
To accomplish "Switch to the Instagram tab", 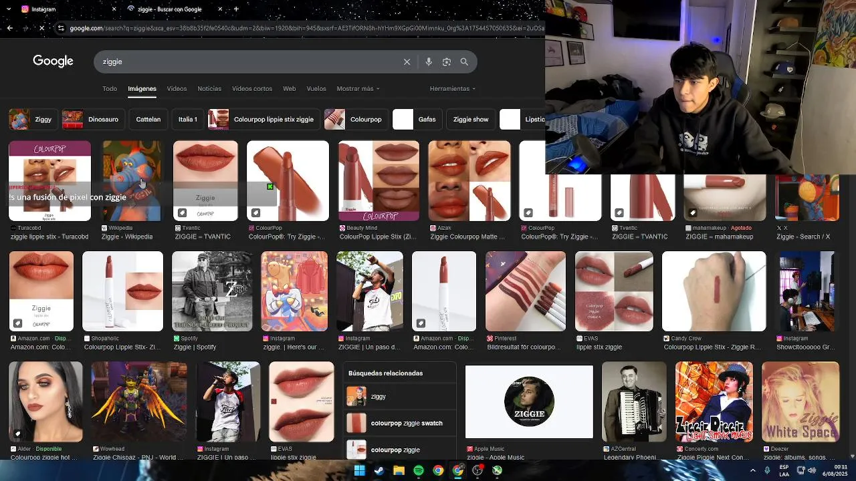I will click(67, 9).
